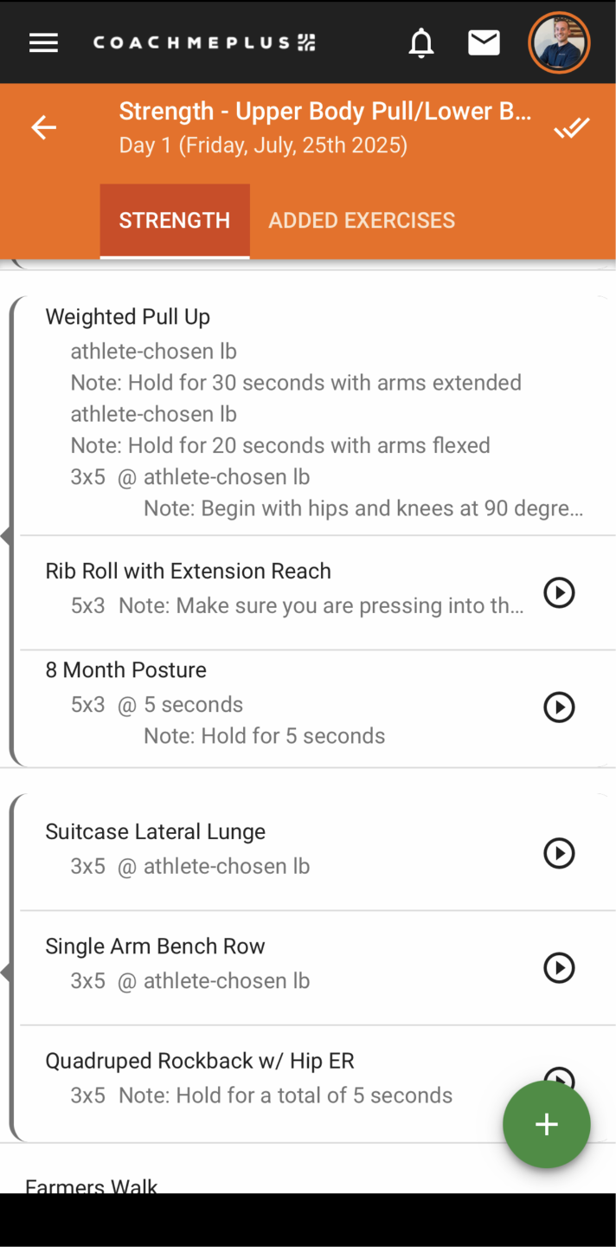
Task: Select the 8 Month Posture exercise name
Action: [125, 669]
